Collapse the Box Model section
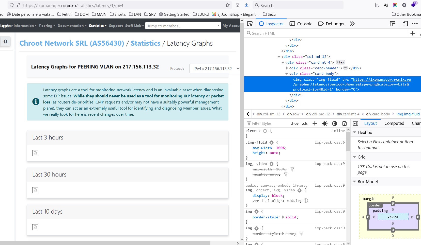The image size is (421, 245). click(x=354, y=182)
